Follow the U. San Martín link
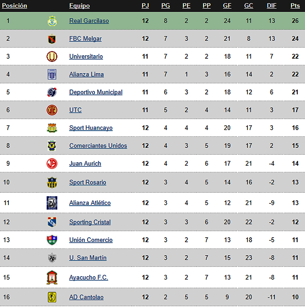 click(x=88, y=258)
